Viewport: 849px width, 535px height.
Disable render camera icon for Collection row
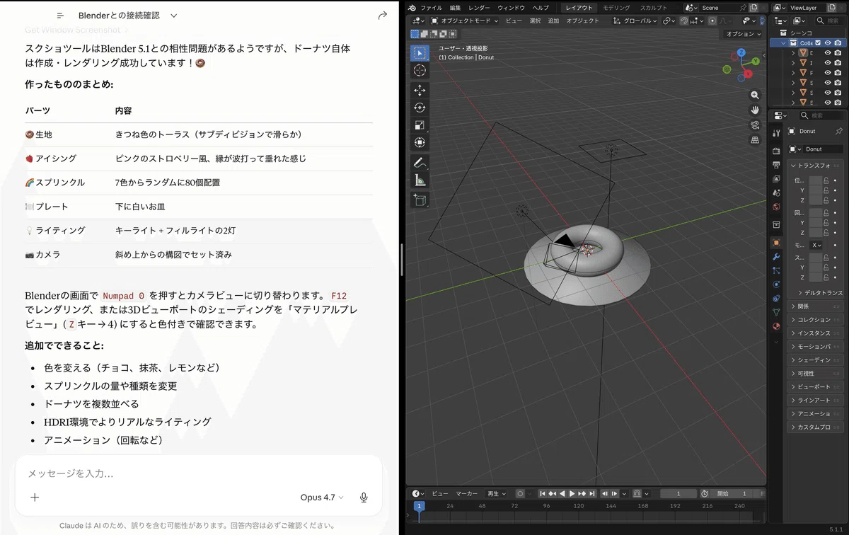point(838,43)
